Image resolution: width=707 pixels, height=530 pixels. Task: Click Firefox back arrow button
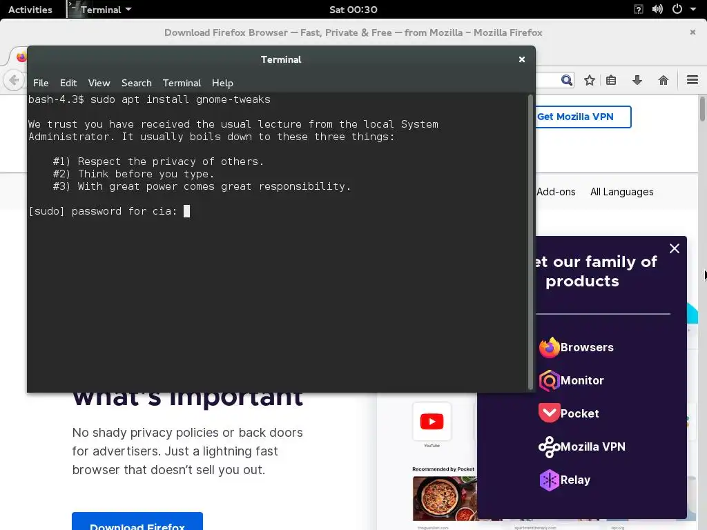pyautogui.click(x=14, y=80)
